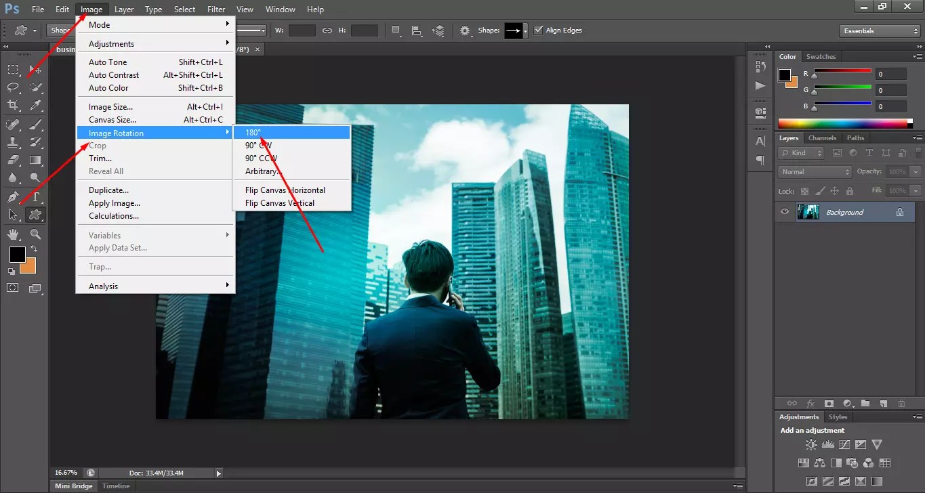Image resolution: width=925 pixels, height=493 pixels.
Task: Enable the Align Edges checkbox
Action: (539, 30)
